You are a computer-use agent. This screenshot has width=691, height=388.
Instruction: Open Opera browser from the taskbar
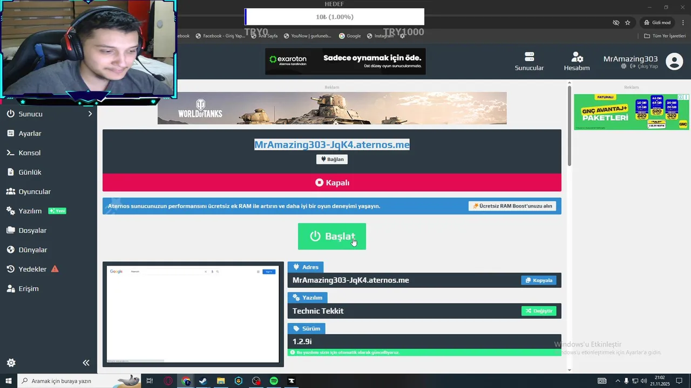168,381
